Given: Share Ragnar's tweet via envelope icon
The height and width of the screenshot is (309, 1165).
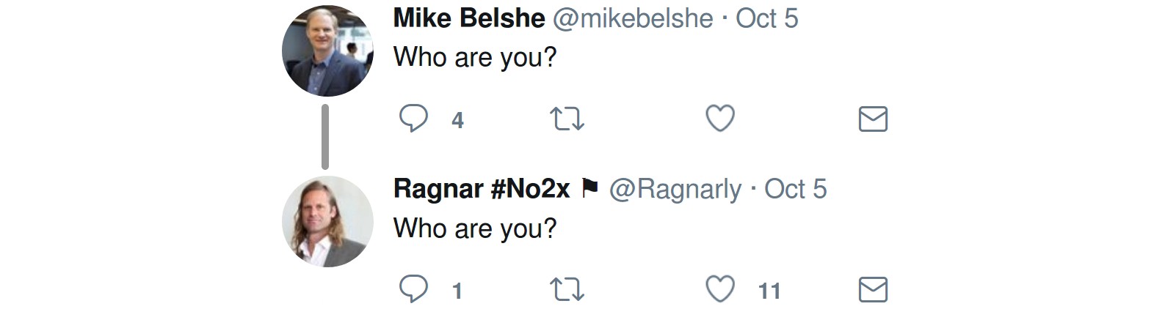Looking at the screenshot, I should [873, 289].
